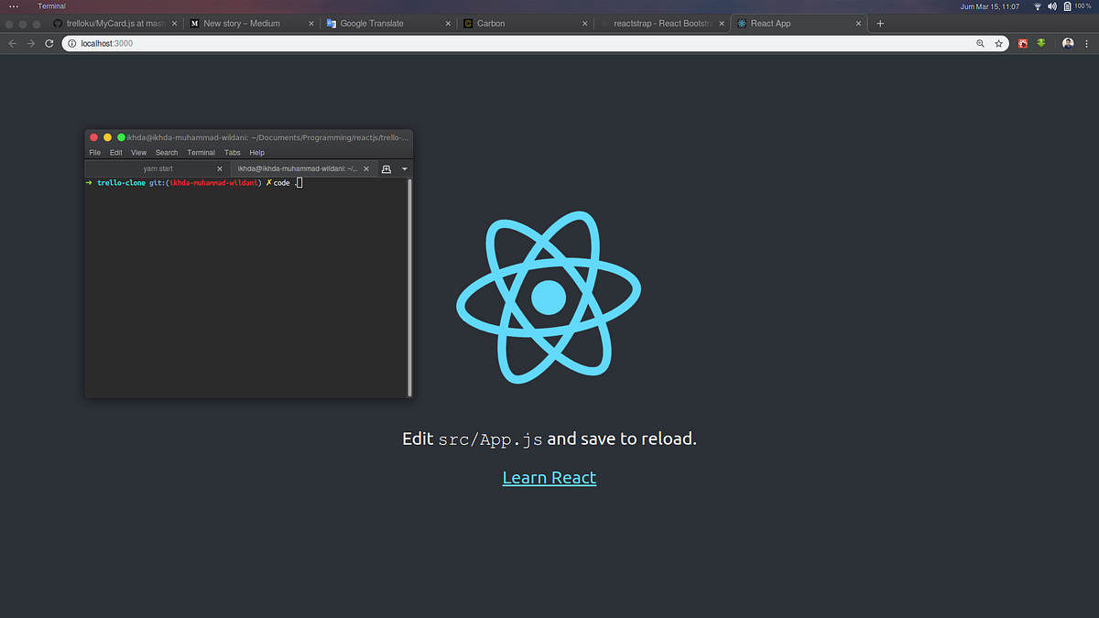Click the site info circle-i toggle
Image resolution: width=1099 pixels, height=618 pixels.
pyautogui.click(x=71, y=43)
